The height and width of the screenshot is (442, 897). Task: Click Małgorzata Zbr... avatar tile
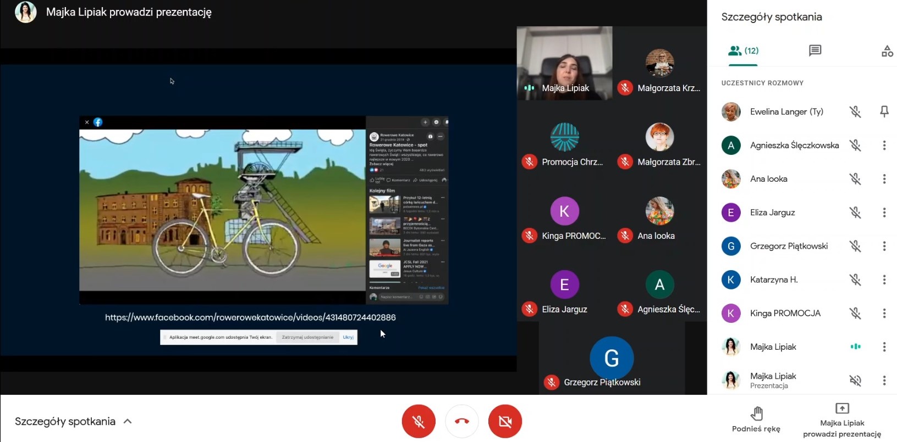pyautogui.click(x=659, y=137)
